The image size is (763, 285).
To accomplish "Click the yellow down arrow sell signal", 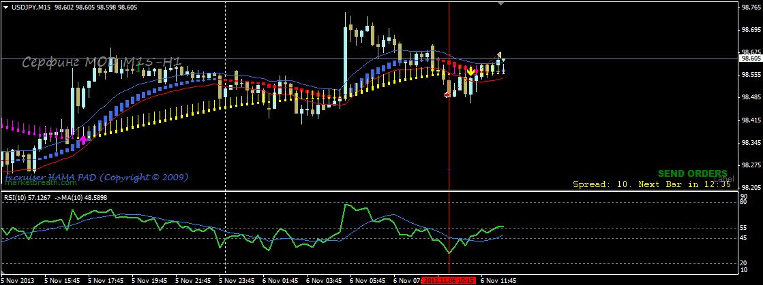I will (x=470, y=71).
